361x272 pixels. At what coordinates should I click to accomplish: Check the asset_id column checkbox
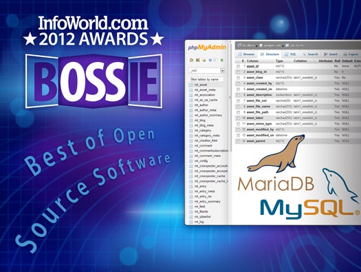click(239, 66)
